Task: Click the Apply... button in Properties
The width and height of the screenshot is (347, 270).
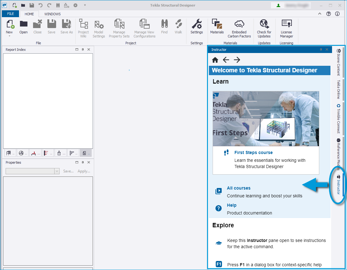Action: [x=84, y=171]
